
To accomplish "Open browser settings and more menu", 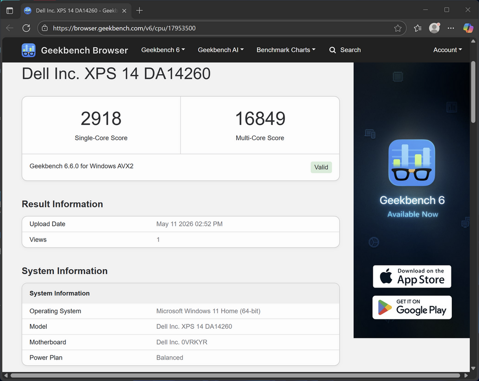I will click(451, 28).
